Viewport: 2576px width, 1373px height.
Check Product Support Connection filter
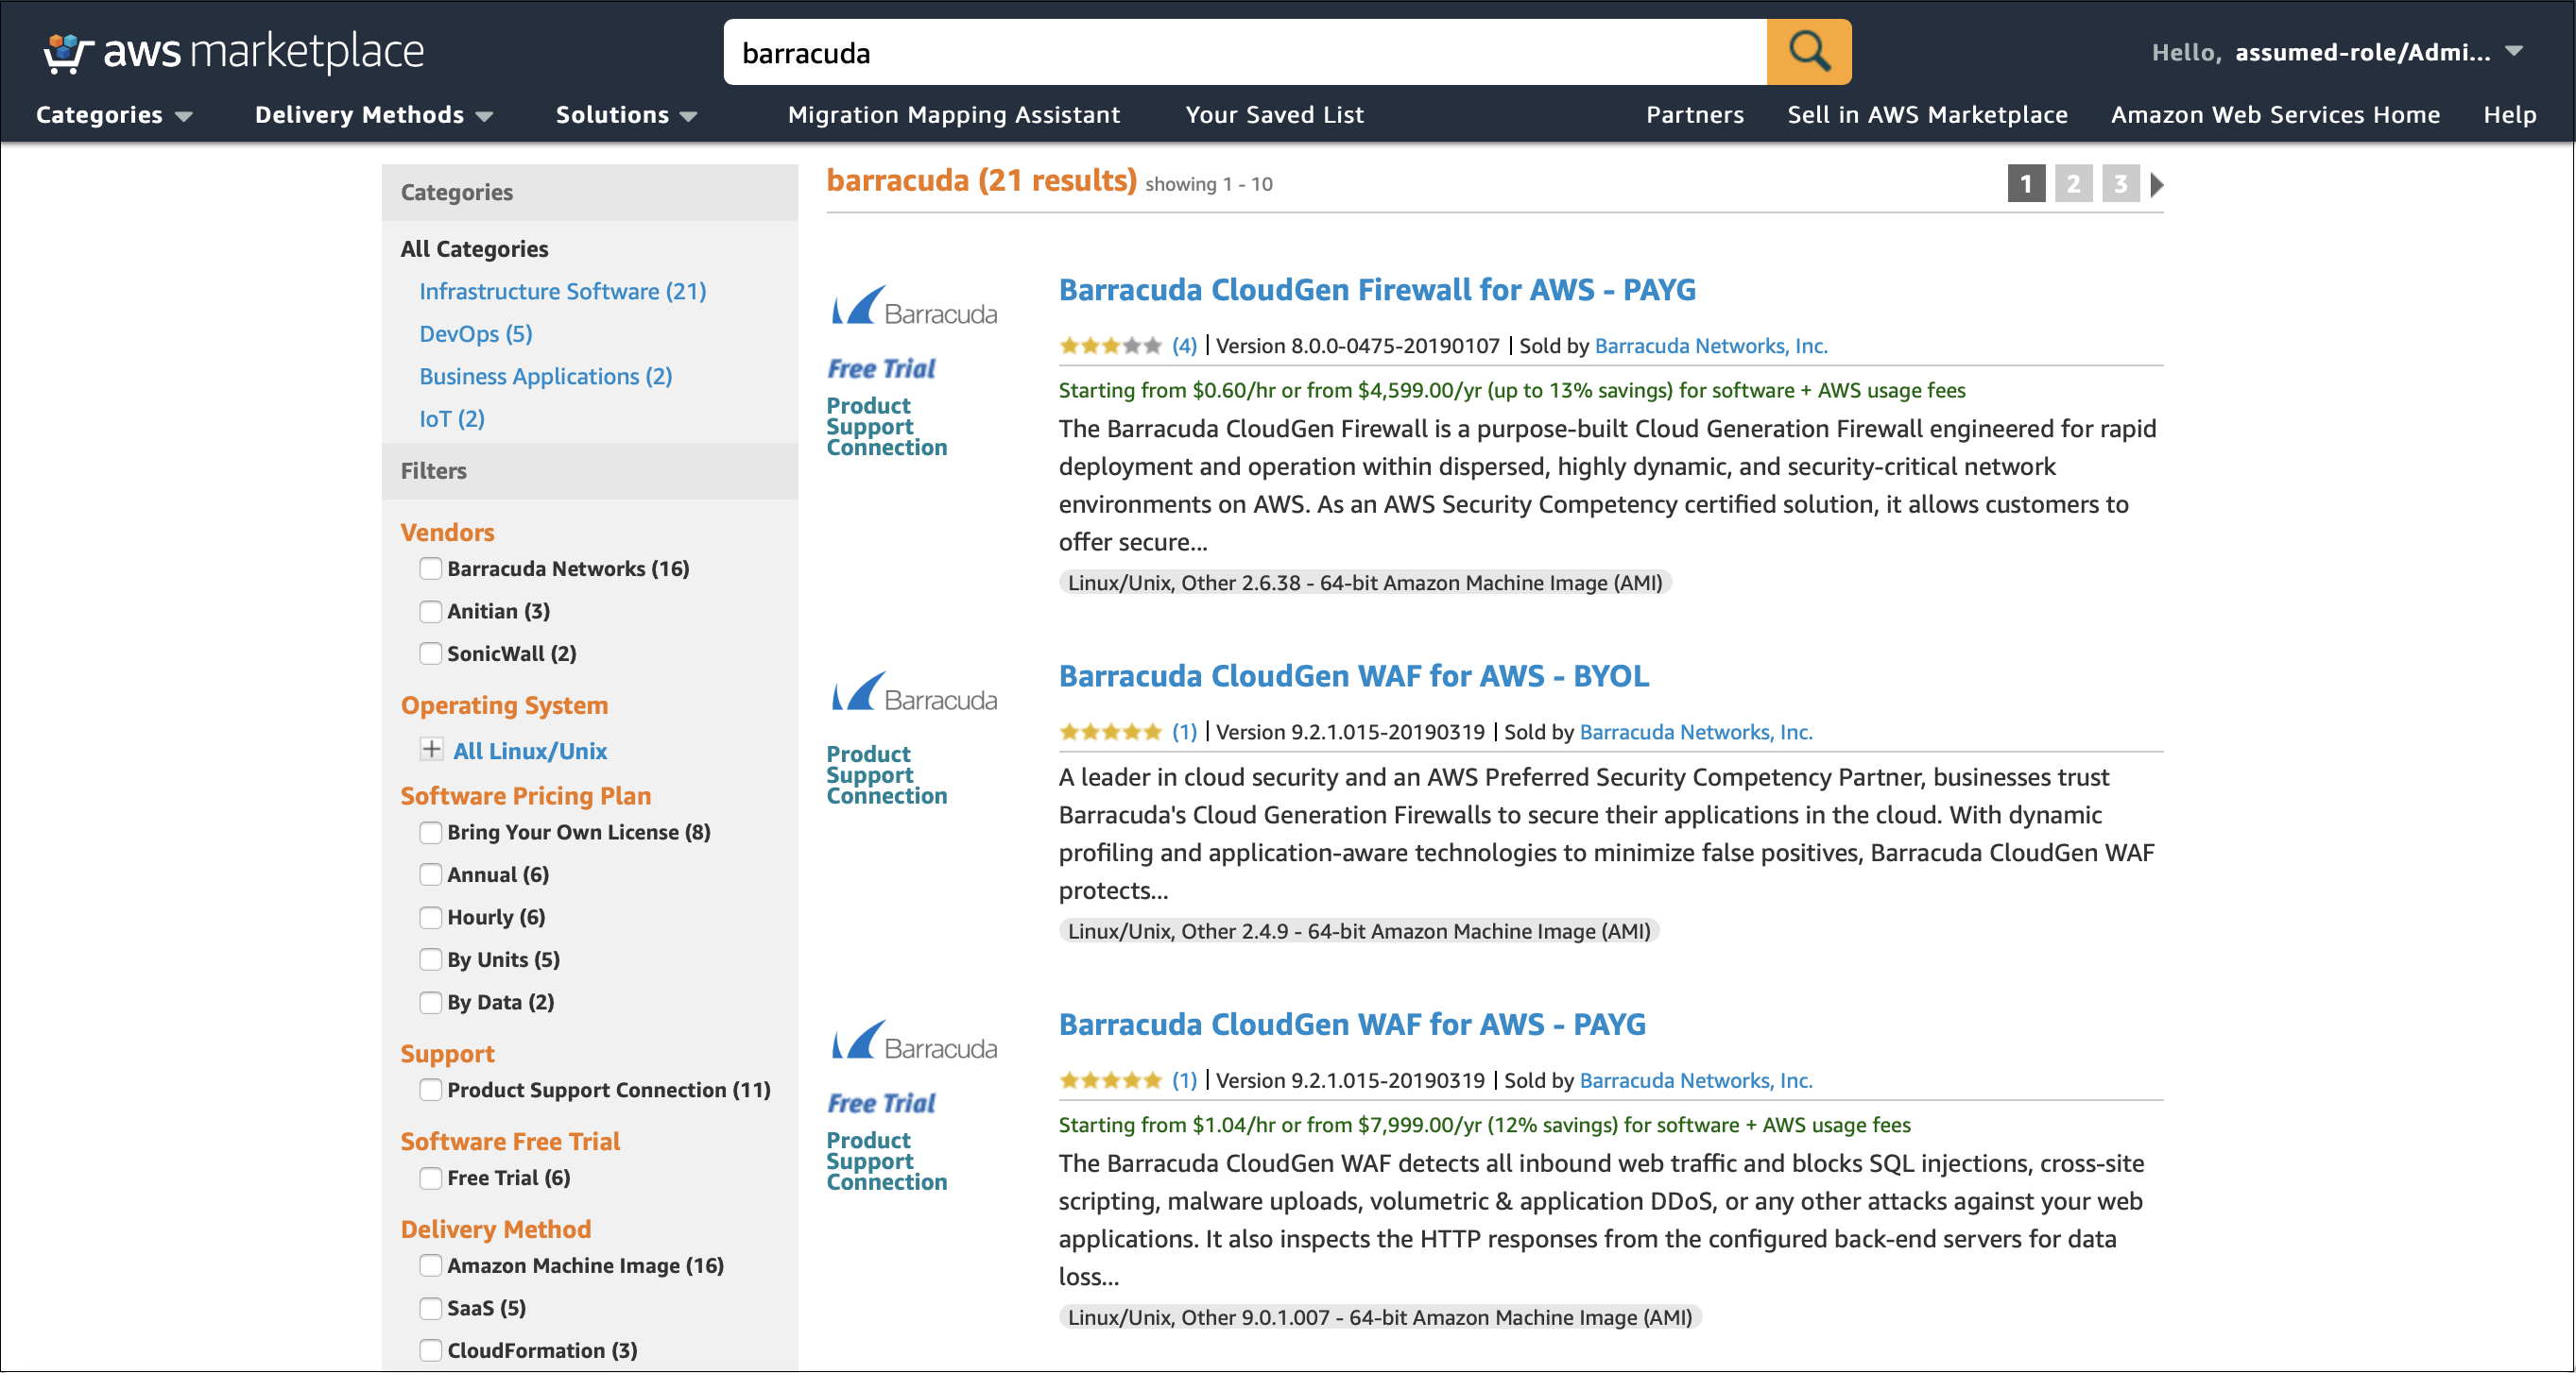point(430,1091)
